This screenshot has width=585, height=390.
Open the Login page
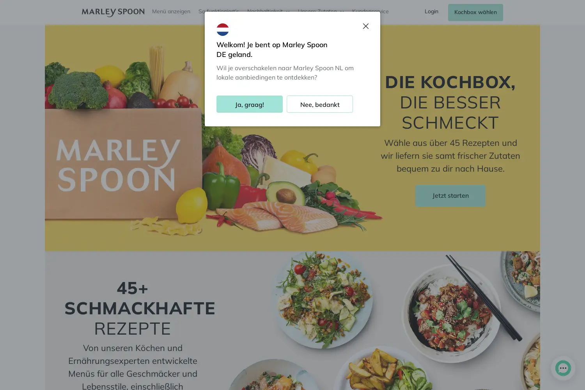click(431, 11)
